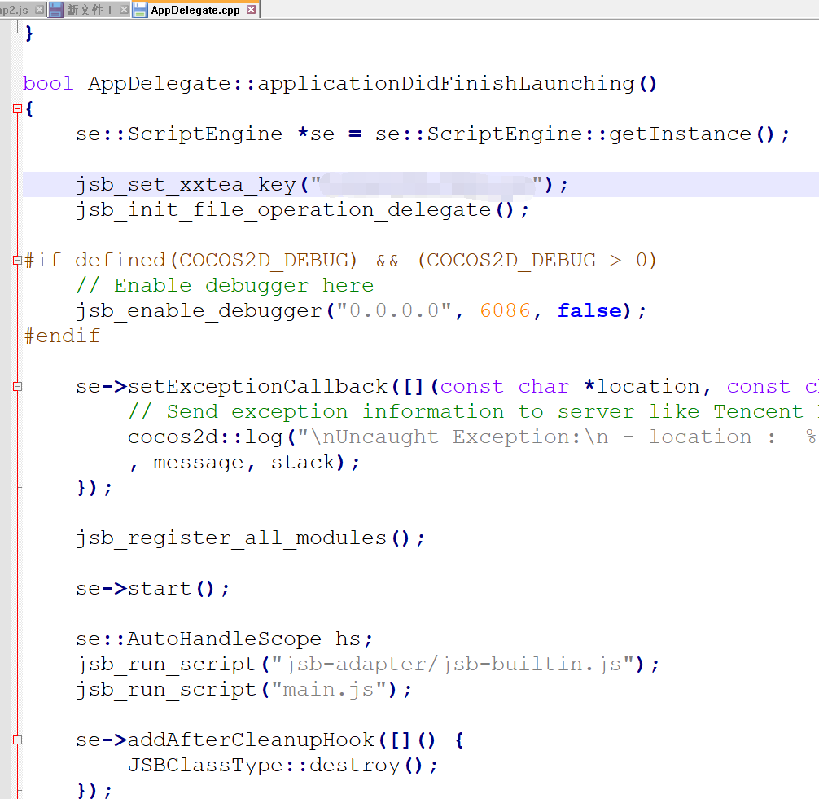
Task: Click the 'jsb_set_xxtea_key' function call
Action: tap(186, 185)
